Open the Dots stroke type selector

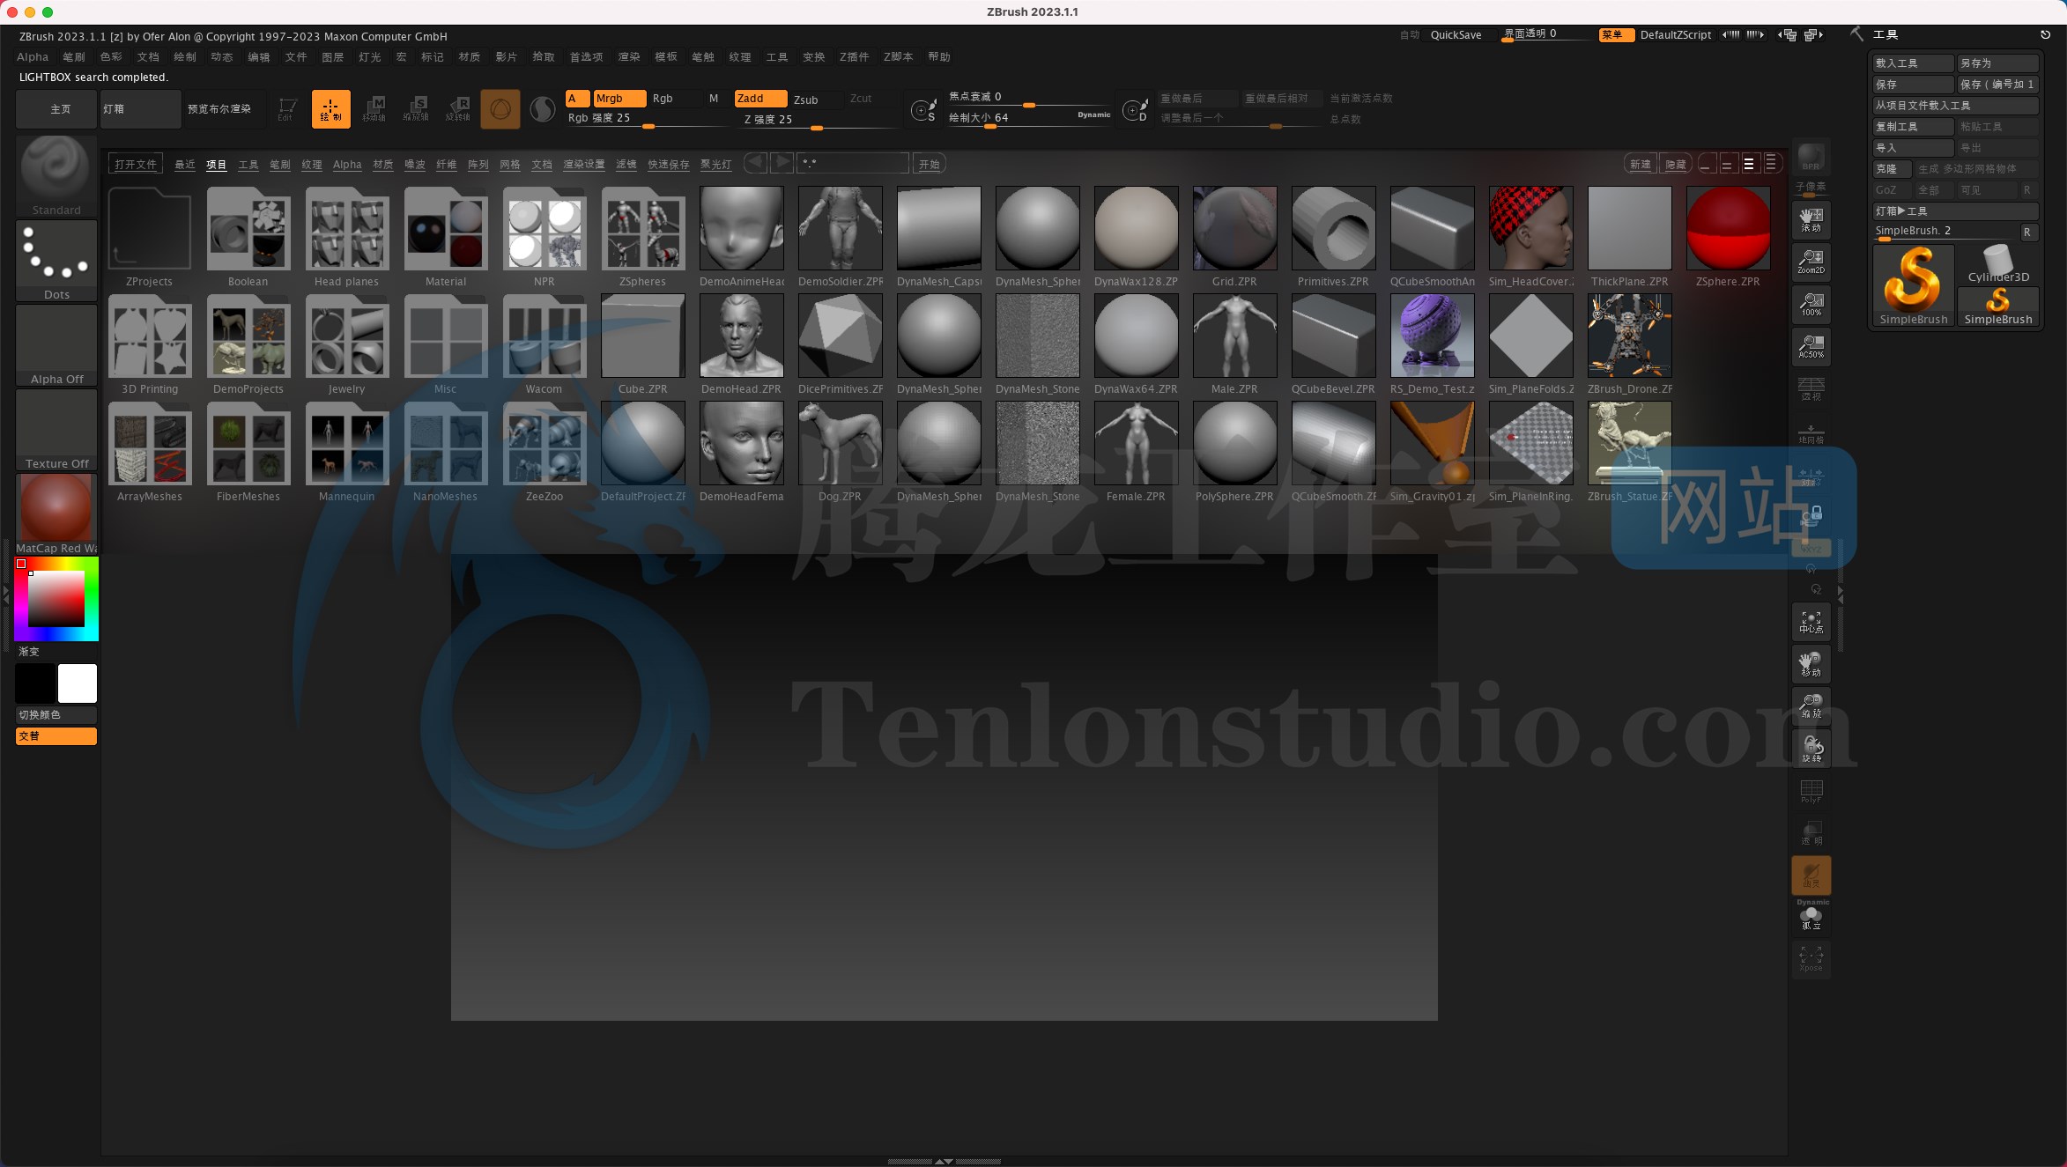pos(56,260)
